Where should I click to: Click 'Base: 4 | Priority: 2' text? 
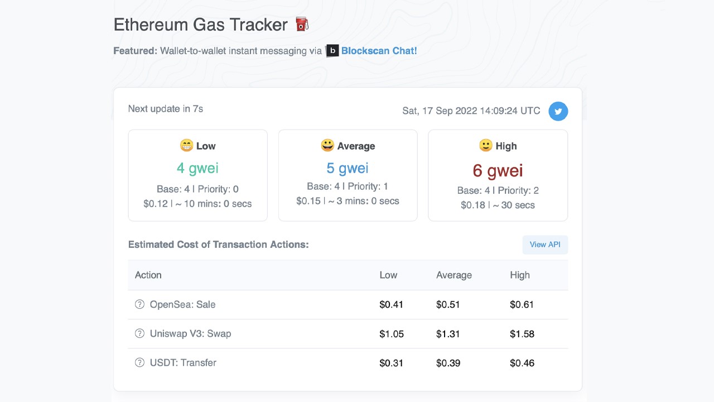coord(498,190)
